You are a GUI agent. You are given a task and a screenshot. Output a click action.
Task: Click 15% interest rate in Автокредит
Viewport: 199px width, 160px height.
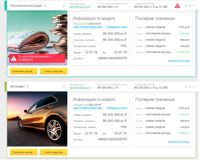tap(124, 127)
